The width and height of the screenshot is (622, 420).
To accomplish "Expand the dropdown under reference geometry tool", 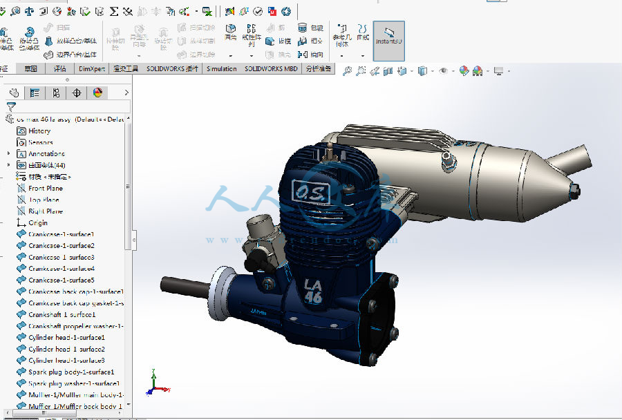I will point(342,56).
